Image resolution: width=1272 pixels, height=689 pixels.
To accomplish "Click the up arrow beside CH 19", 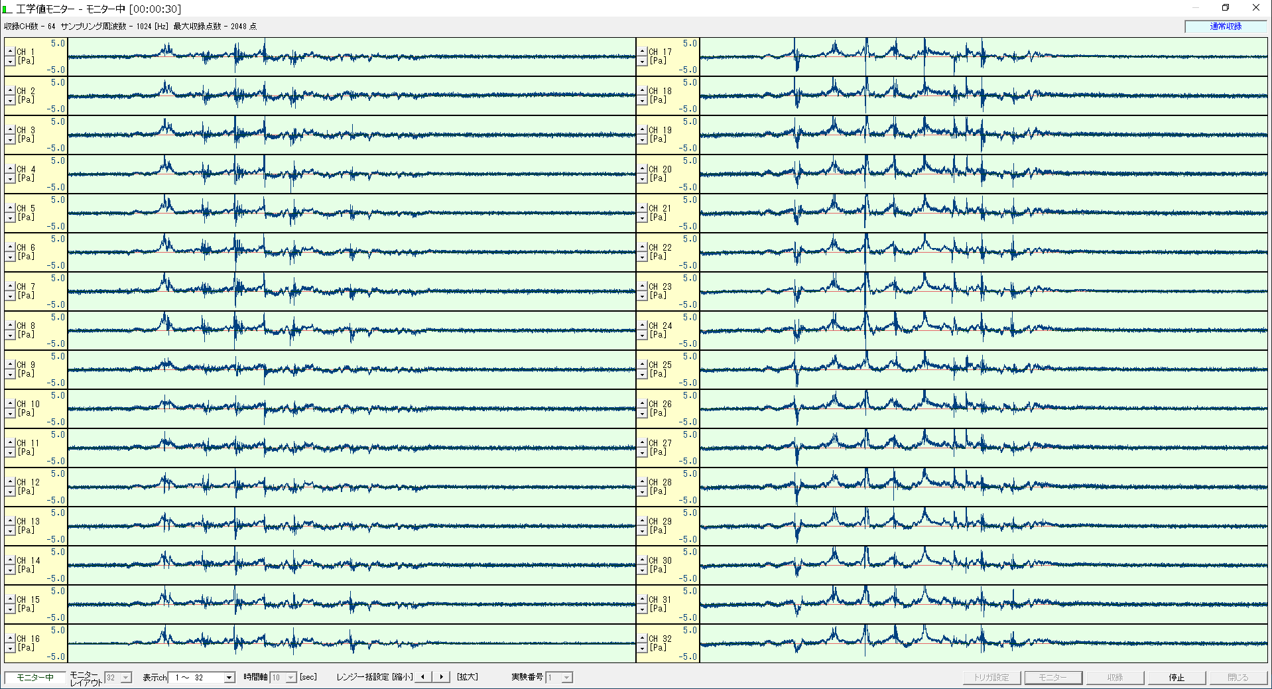I will click(642, 130).
